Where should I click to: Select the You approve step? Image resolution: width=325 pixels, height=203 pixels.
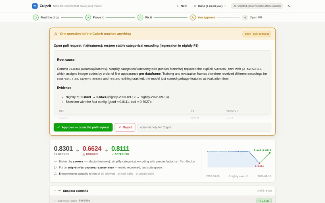click(202, 17)
